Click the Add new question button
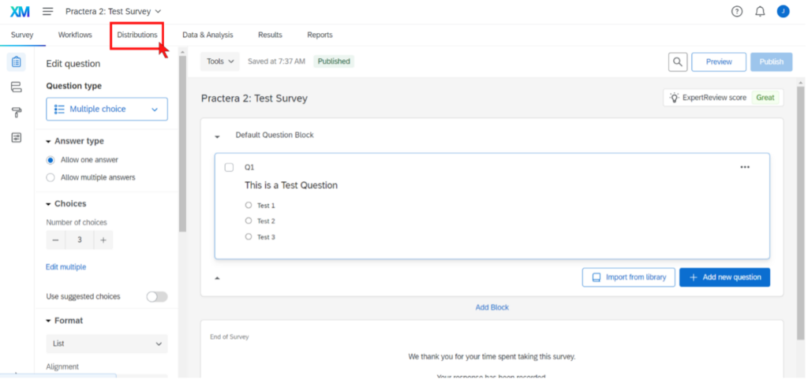Screen dimensions: 808x379 pos(724,277)
